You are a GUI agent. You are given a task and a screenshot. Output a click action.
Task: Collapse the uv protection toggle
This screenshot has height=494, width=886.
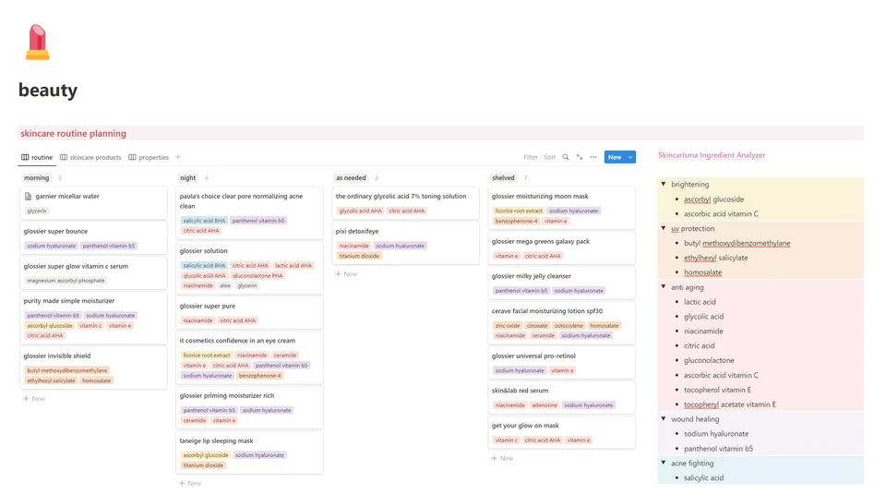[x=664, y=228]
